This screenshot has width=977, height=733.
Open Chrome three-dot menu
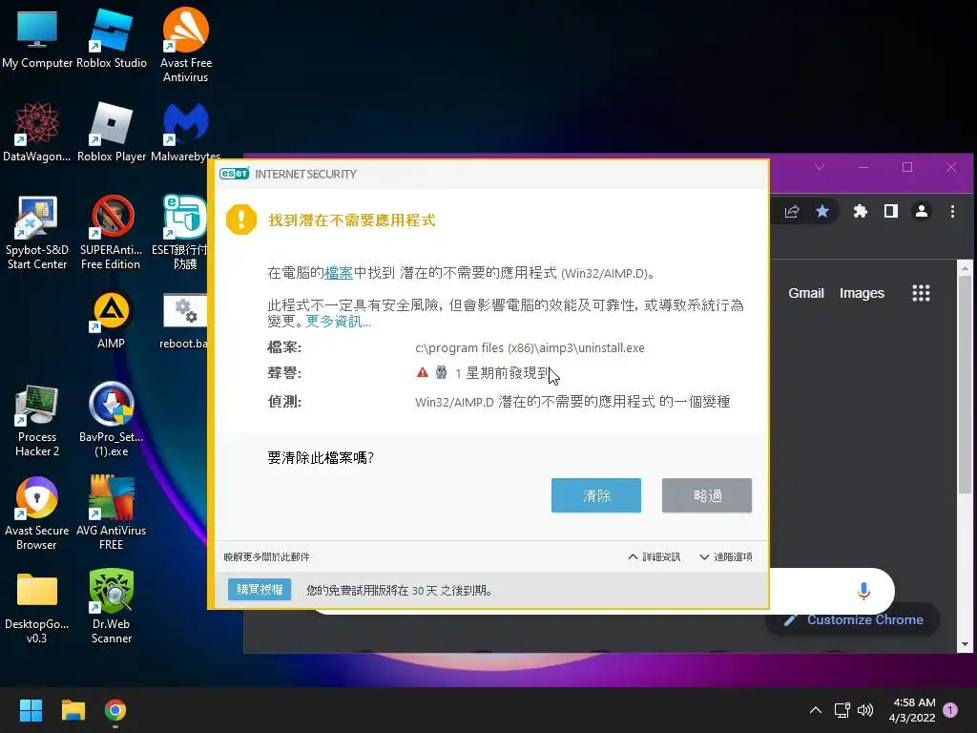tap(952, 212)
